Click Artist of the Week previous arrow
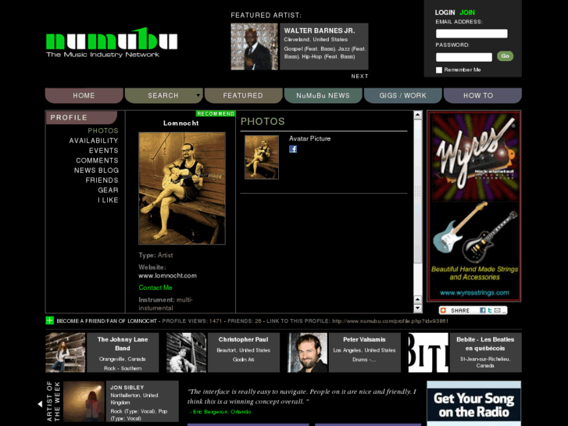This screenshot has height=426, width=568. tap(40, 403)
